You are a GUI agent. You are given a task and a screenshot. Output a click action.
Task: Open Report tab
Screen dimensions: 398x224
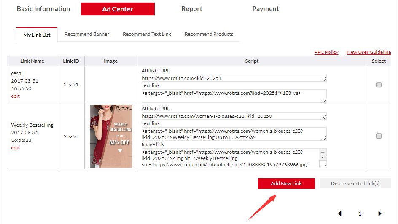click(x=192, y=9)
